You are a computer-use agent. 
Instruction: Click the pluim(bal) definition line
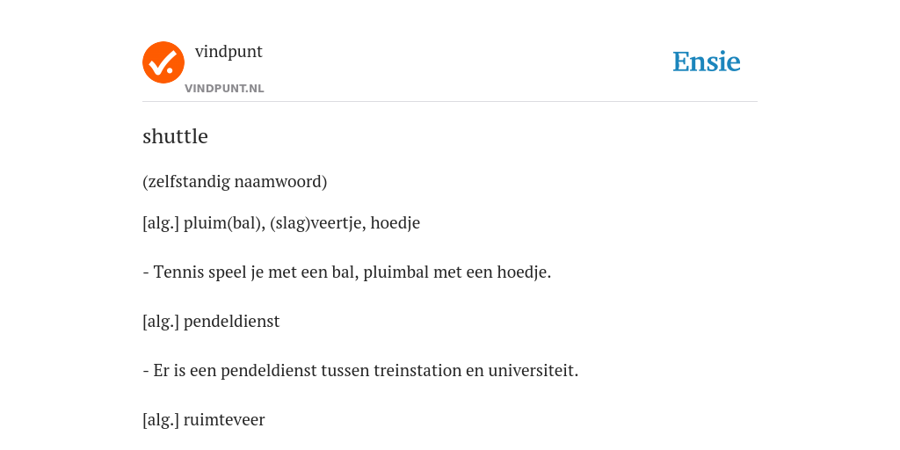tap(281, 222)
